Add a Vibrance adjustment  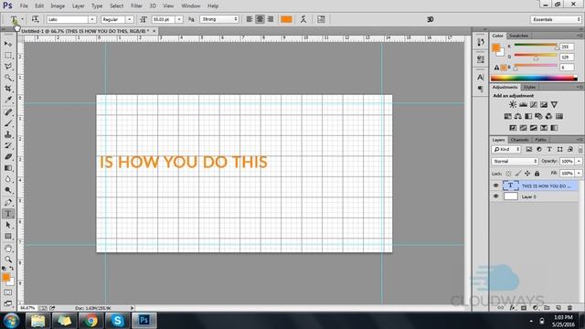point(554,105)
